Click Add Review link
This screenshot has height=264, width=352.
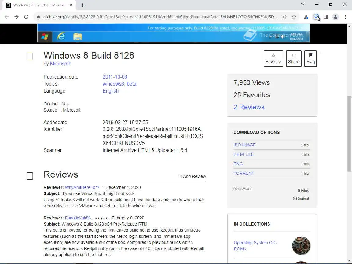(x=192, y=176)
